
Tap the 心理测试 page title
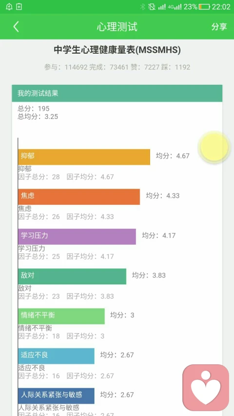tap(117, 27)
